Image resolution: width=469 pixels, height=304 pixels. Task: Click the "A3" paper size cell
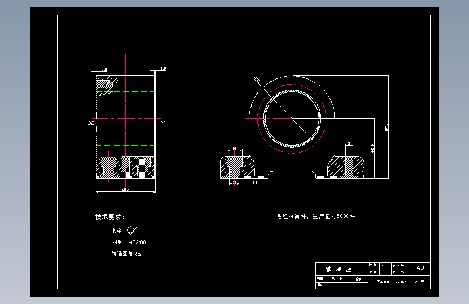(420, 268)
